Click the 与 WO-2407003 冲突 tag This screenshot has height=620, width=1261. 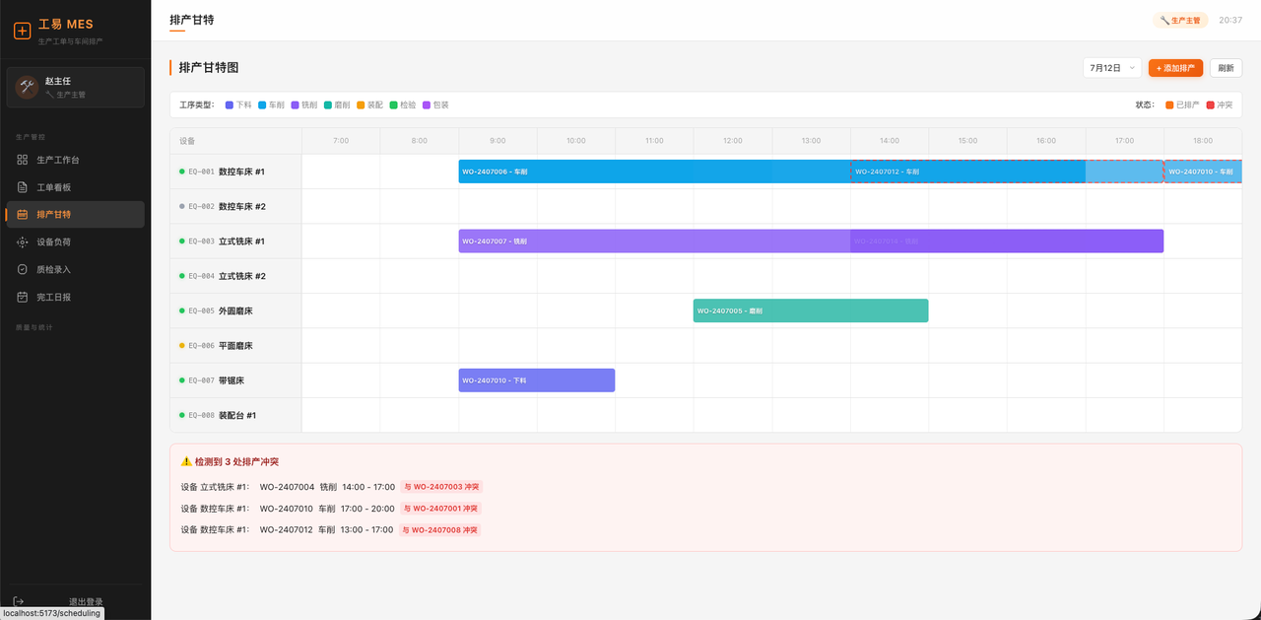click(x=442, y=487)
